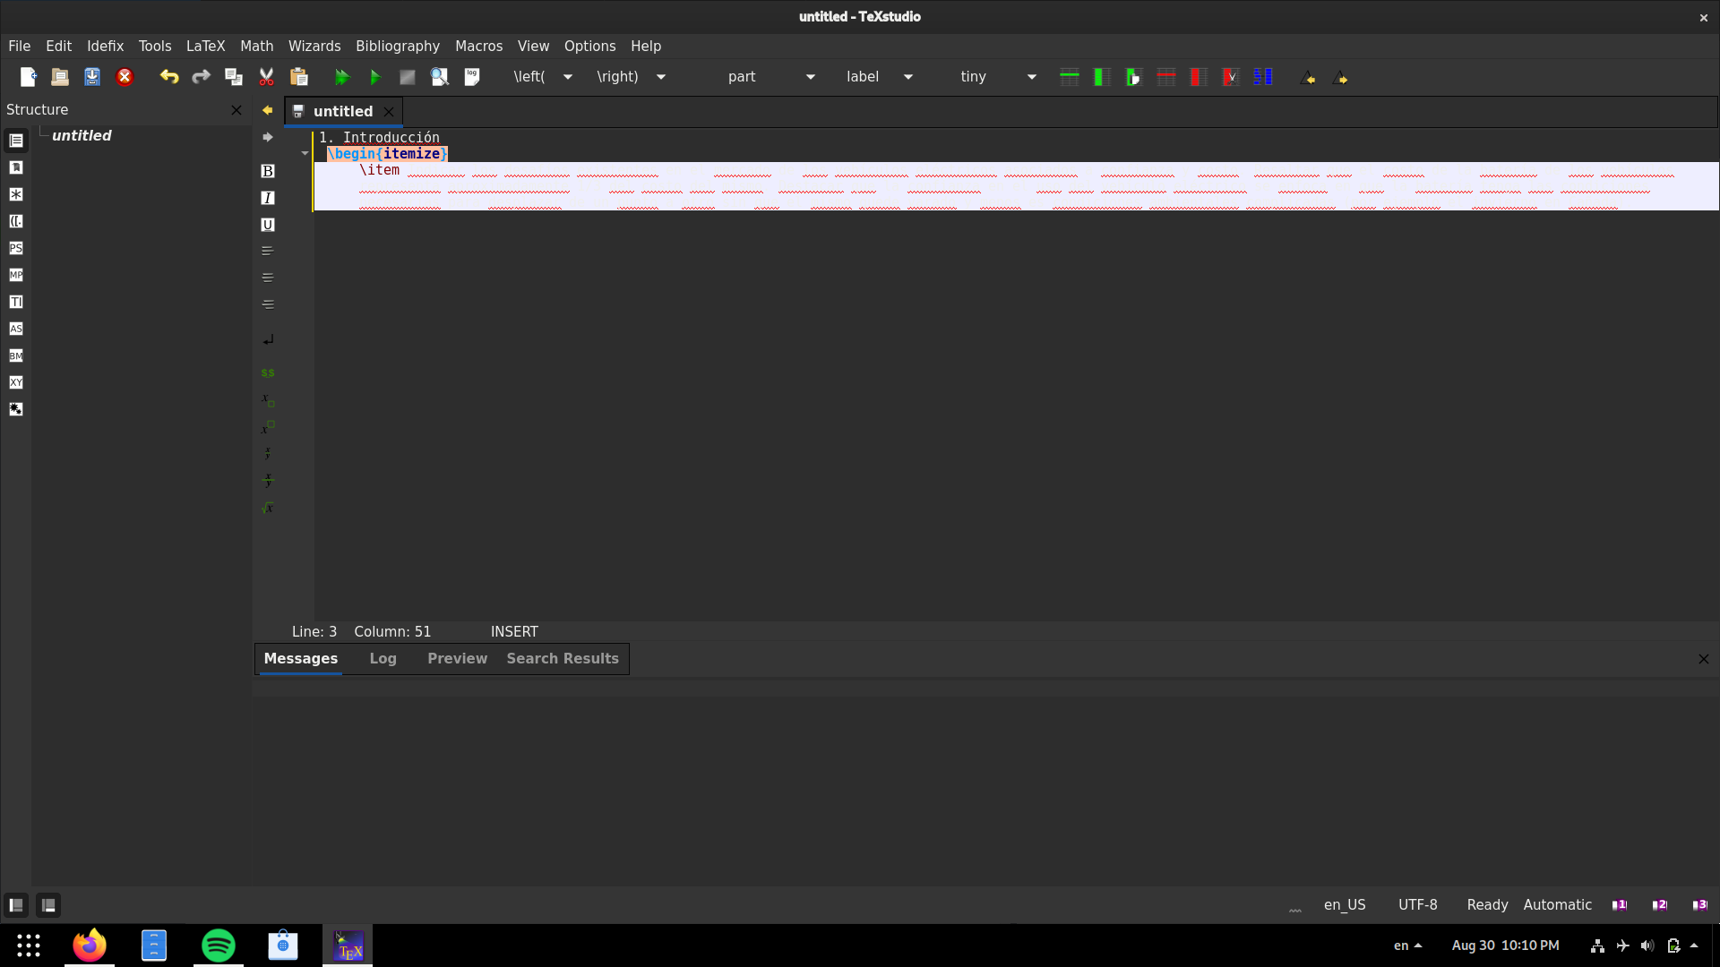Viewport: 1720px width, 967px height.
Task: Run Build & View double-arrow icon
Action: coord(342,77)
